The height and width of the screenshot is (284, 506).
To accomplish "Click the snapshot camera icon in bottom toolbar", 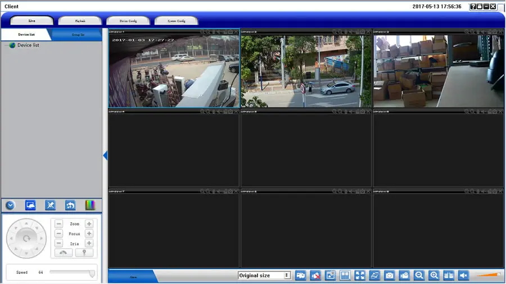I will [x=389, y=276].
